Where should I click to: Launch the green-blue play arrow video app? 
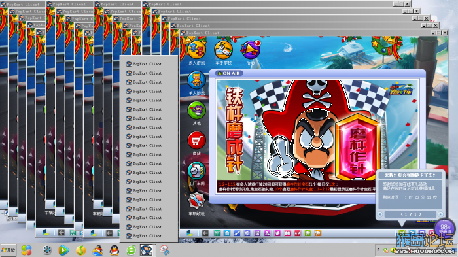63,250
